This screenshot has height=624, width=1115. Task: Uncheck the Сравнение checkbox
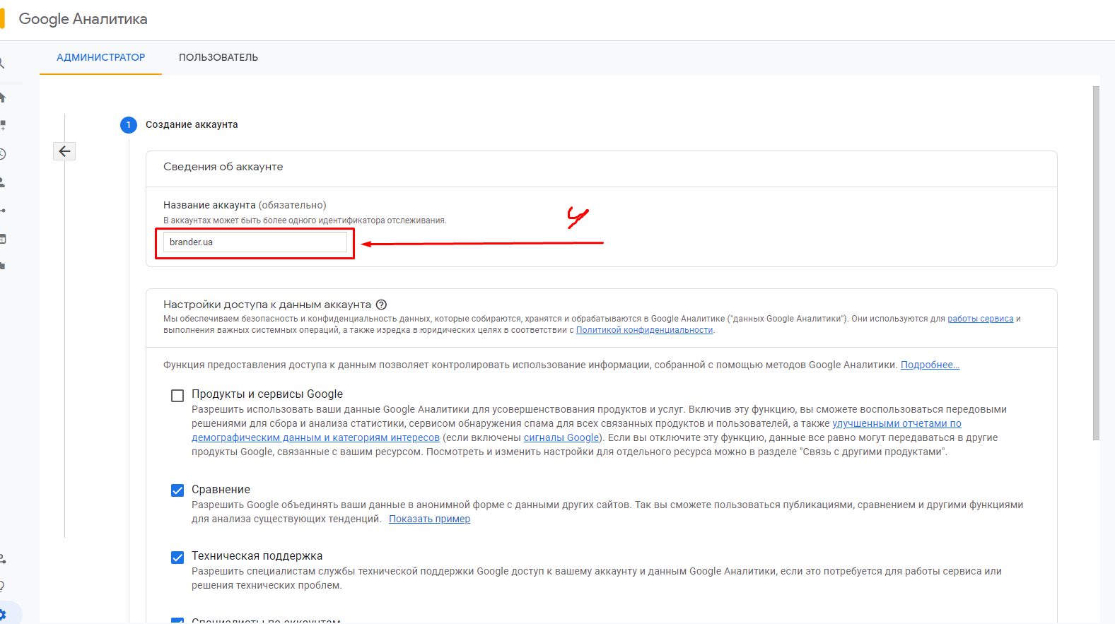click(177, 490)
